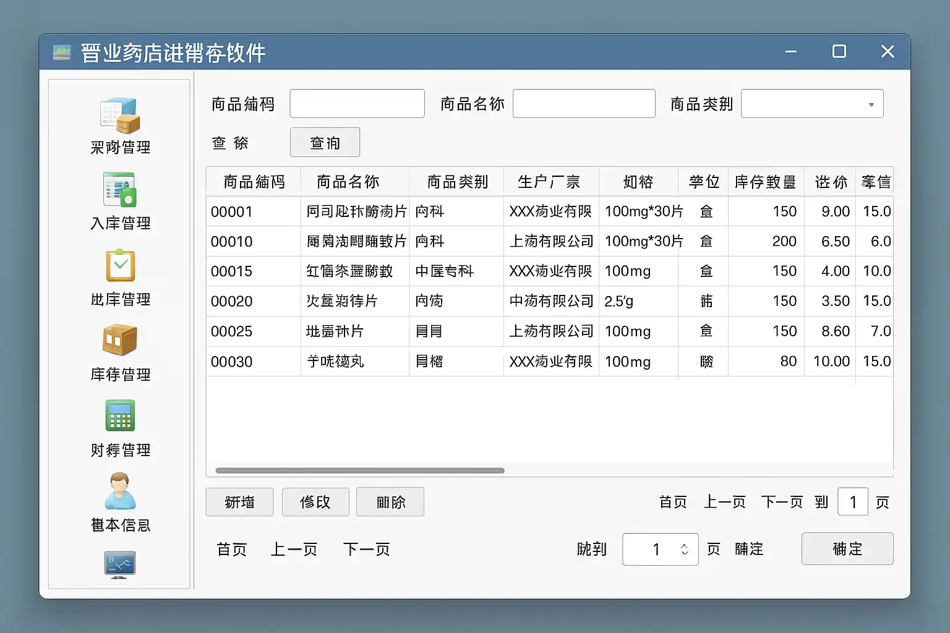
Task: Click the add new record button
Action: (239, 502)
